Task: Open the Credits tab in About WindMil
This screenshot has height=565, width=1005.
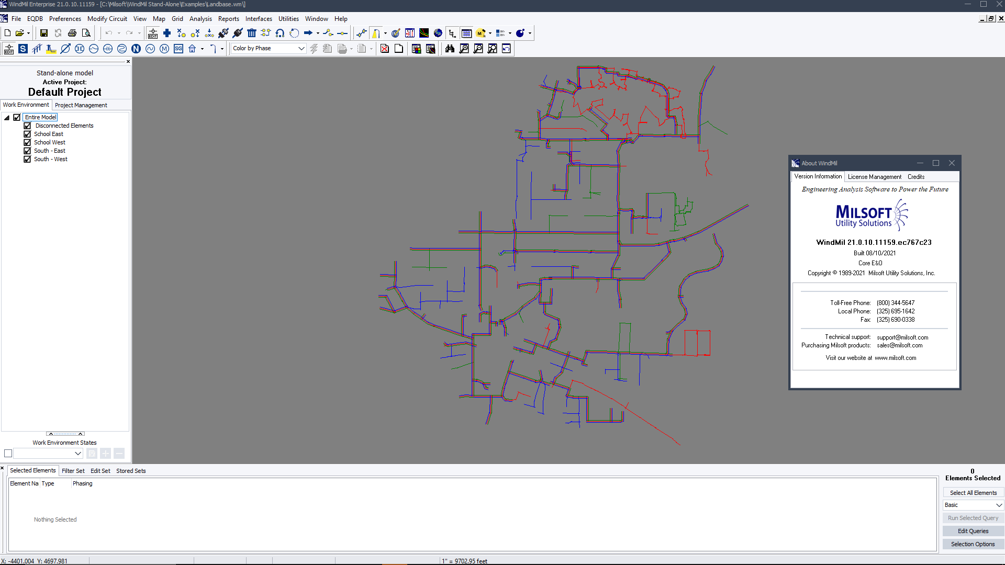Action: click(x=916, y=177)
